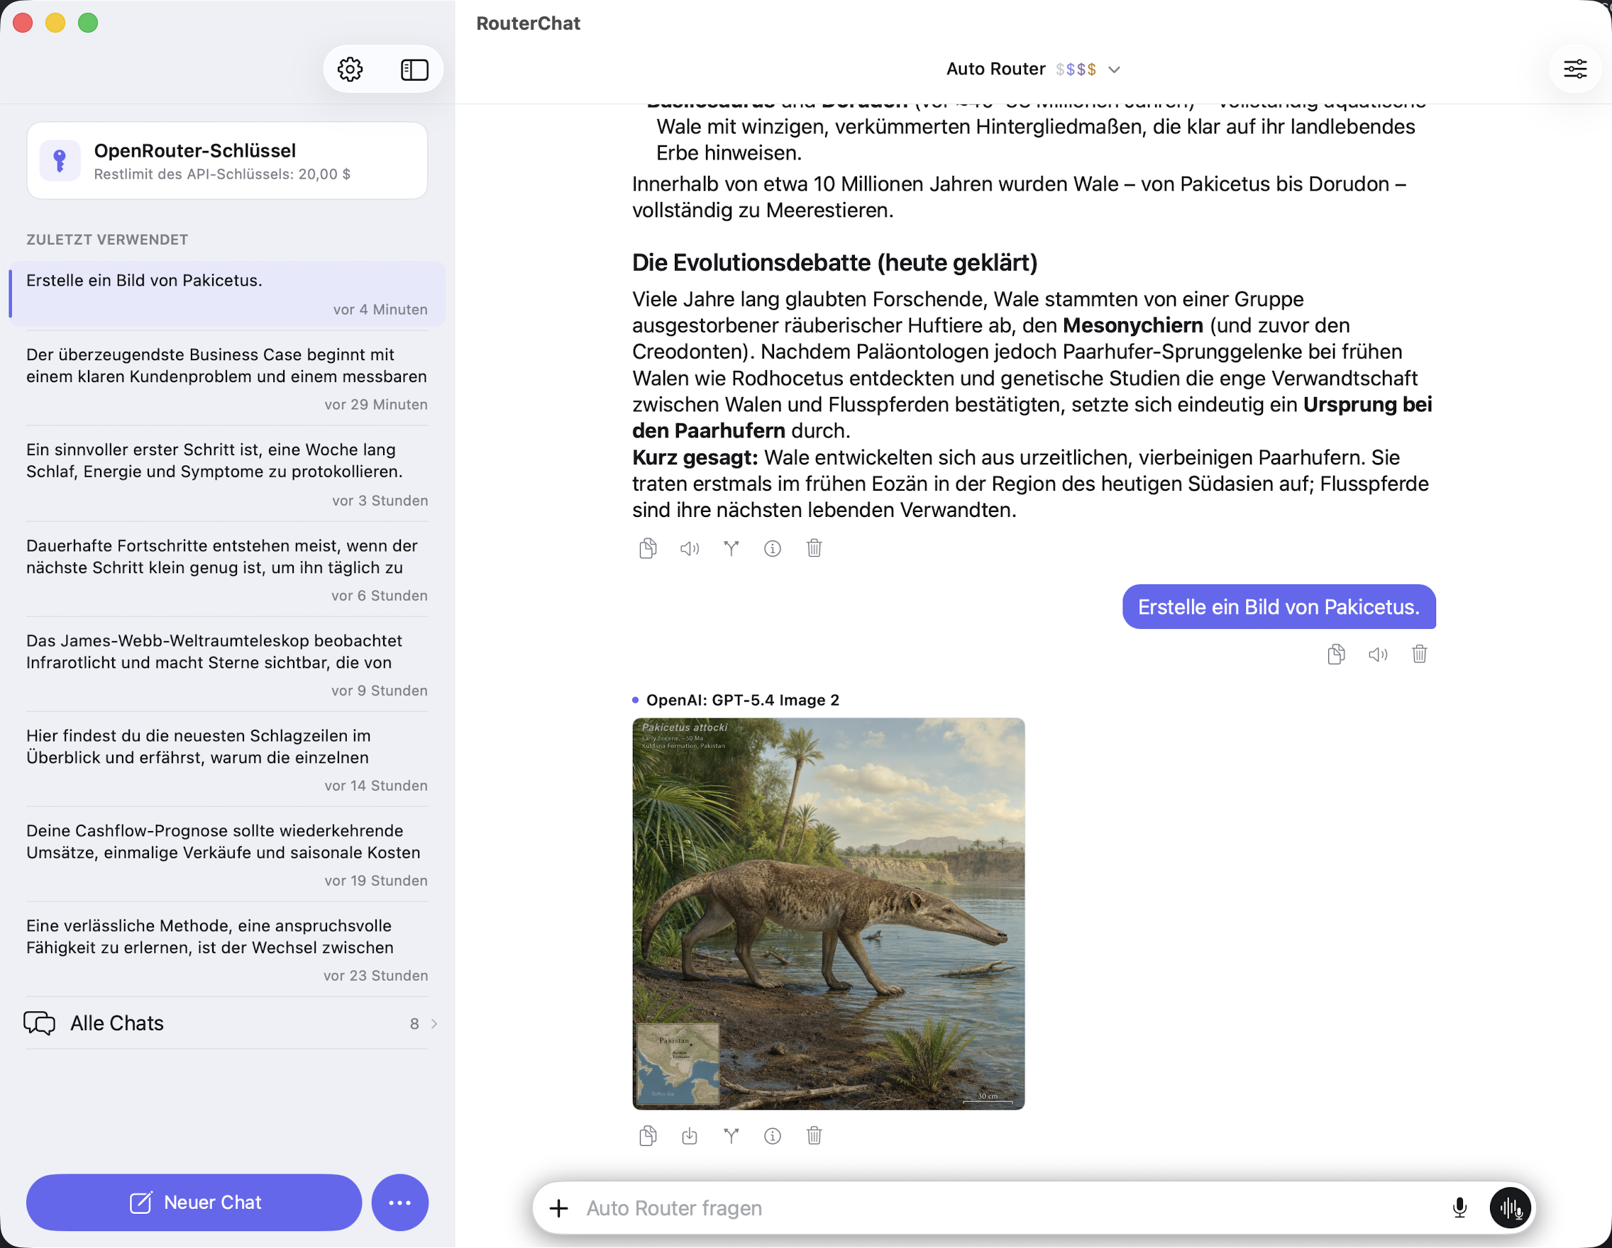This screenshot has height=1248, width=1612.
Task: Click the 'OpenAI: GPT-5.4 Image 2' model label
Action: (743, 700)
